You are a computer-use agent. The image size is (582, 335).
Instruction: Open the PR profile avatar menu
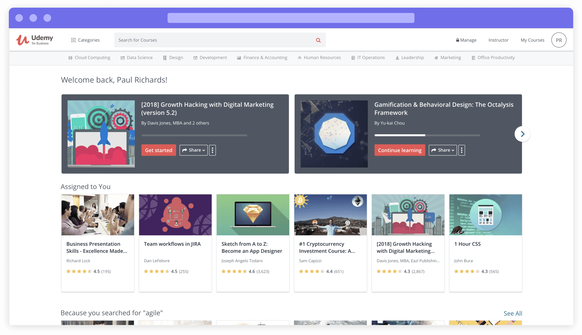(559, 40)
